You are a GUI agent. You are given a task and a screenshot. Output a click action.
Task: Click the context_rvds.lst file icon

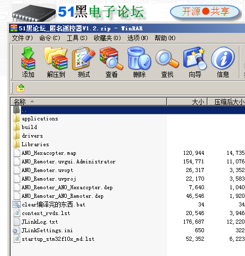[17, 213]
